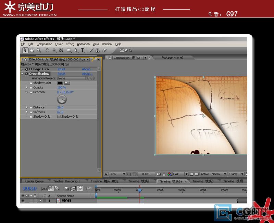Select the Hand tool

click(x=32, y=50)
